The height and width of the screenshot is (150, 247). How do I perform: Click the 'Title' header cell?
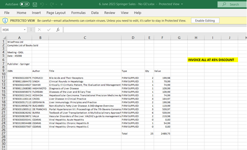pyautogui.click(x=85, y=71)
